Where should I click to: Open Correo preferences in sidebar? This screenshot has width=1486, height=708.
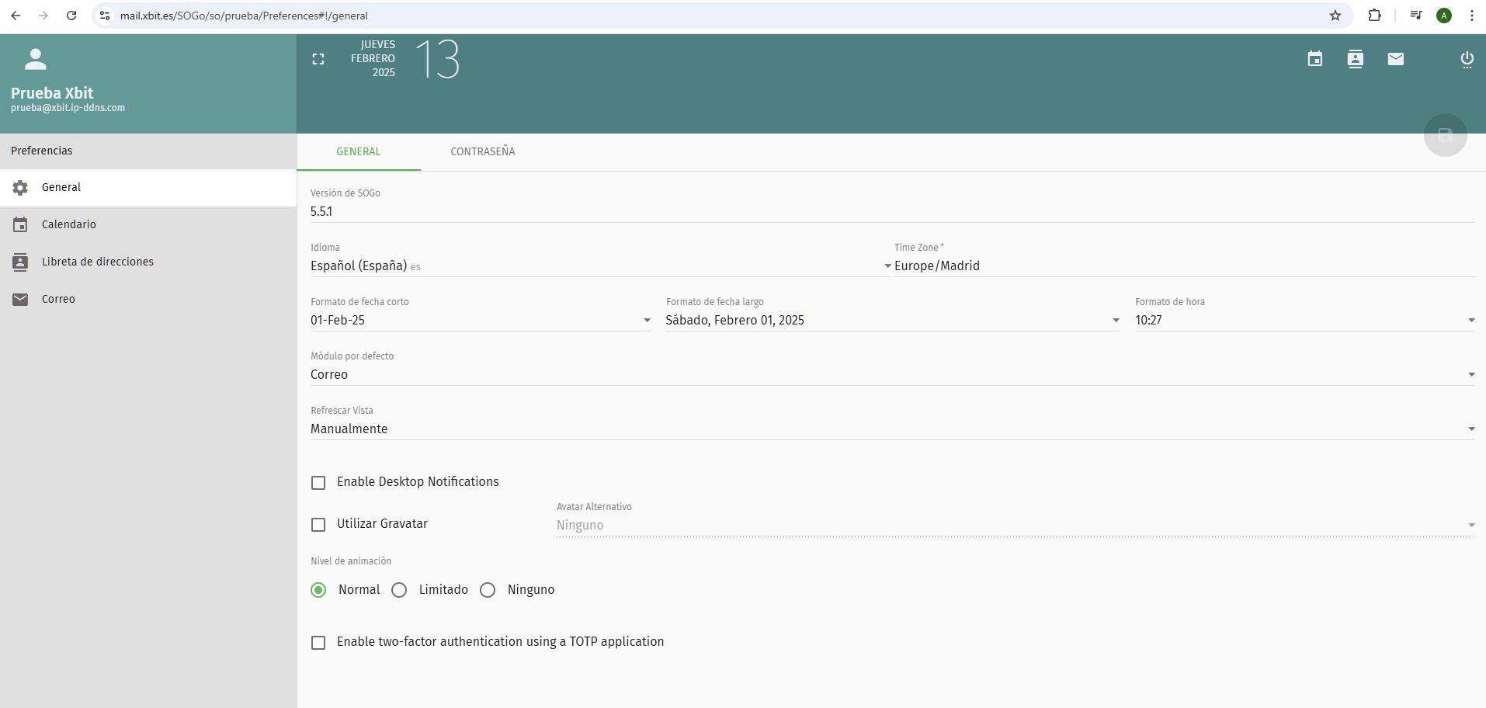tap(148, 300)
